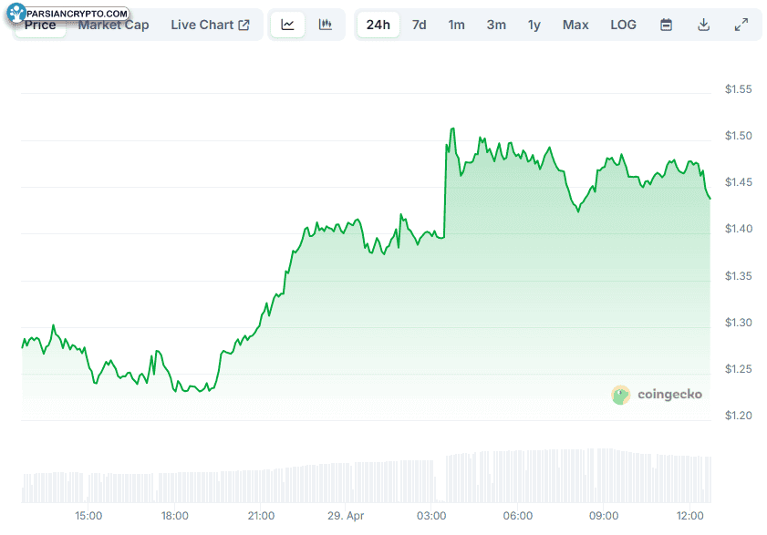767x535 pixels.
Task: Click the 12:00 time axis label
Action: coord(689,516)
